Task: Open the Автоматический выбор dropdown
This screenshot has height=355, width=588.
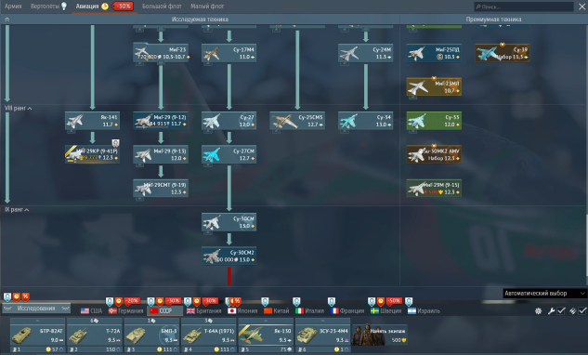Action: tap(544, 293)
